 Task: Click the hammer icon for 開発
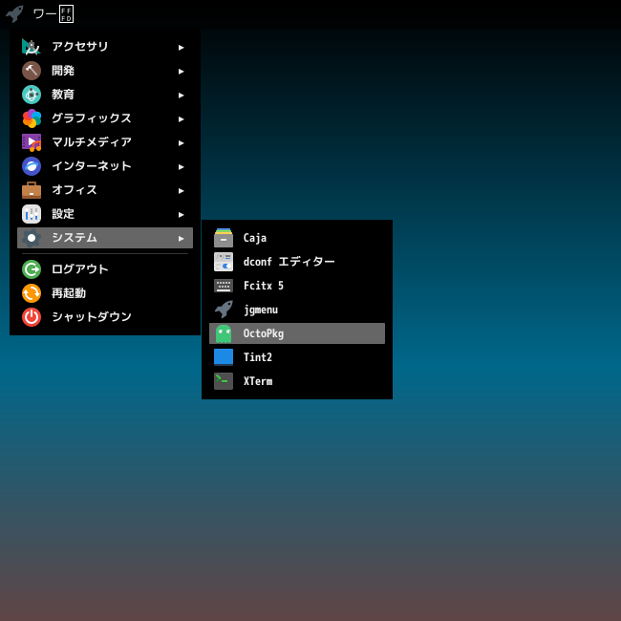click(x=32, y=71)
